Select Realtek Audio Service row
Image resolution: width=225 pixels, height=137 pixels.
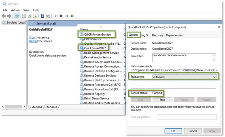click(x=98, y=57)
